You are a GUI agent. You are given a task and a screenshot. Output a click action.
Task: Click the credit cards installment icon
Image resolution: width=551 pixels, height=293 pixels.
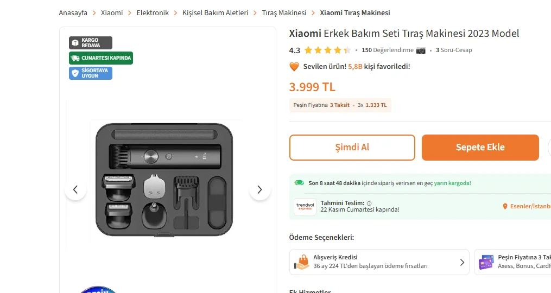tap(486, 262)
